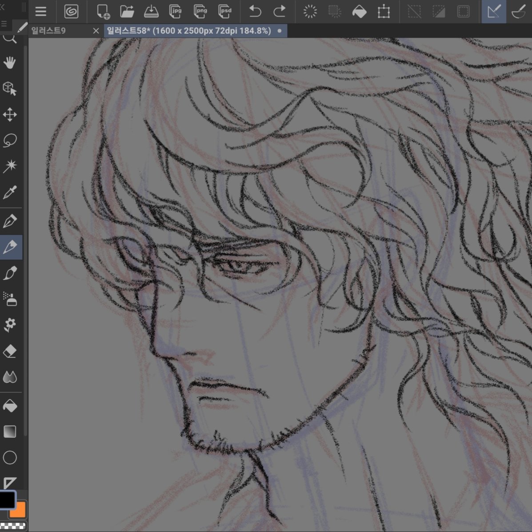Click the deselect icon
532x532 pixels.
tap(414, 12)
